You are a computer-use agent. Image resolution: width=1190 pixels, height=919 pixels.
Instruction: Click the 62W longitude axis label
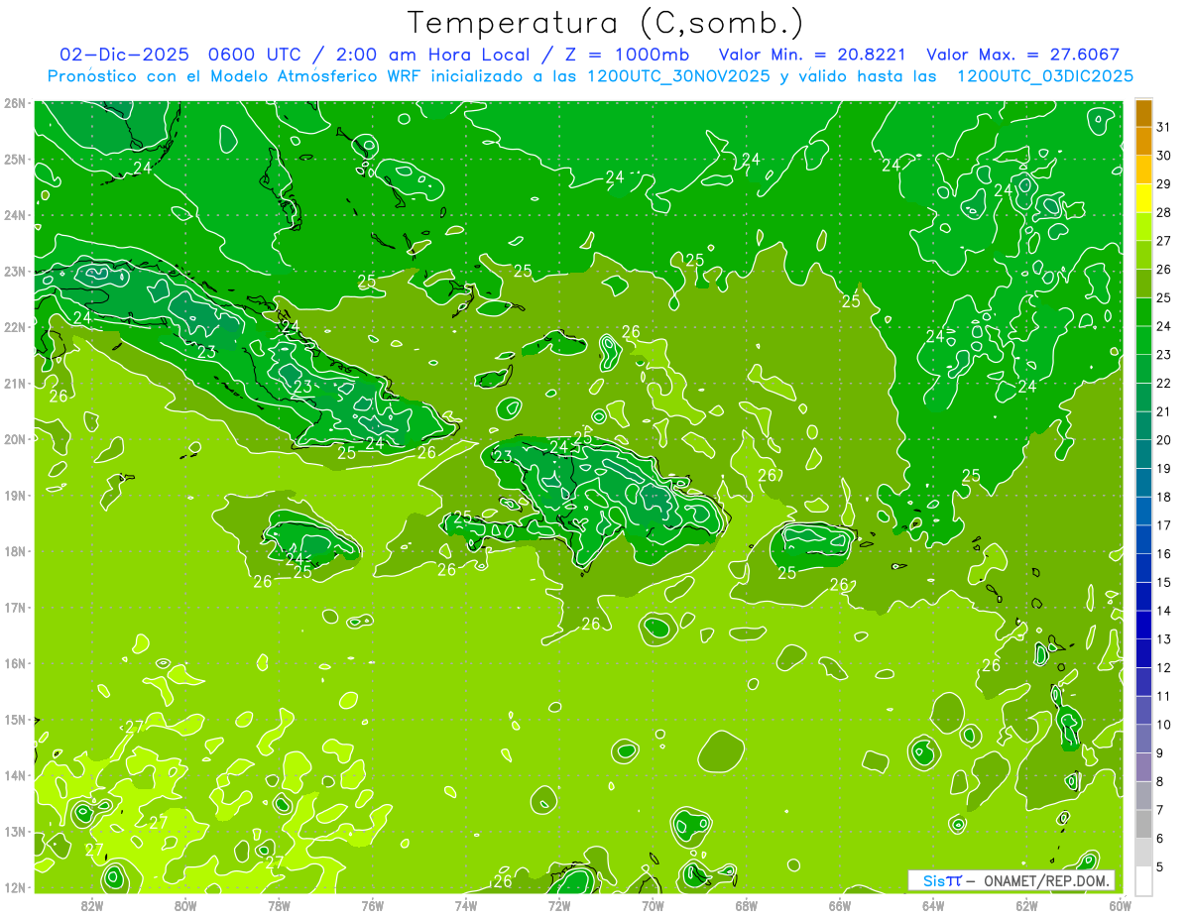[1026, 904]
